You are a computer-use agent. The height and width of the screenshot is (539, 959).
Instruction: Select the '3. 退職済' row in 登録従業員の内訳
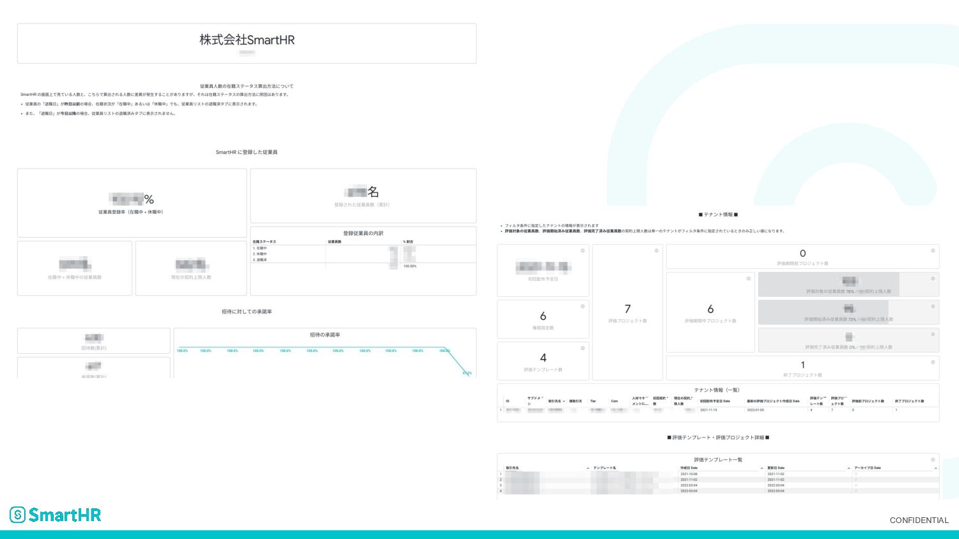coord(363,260)
